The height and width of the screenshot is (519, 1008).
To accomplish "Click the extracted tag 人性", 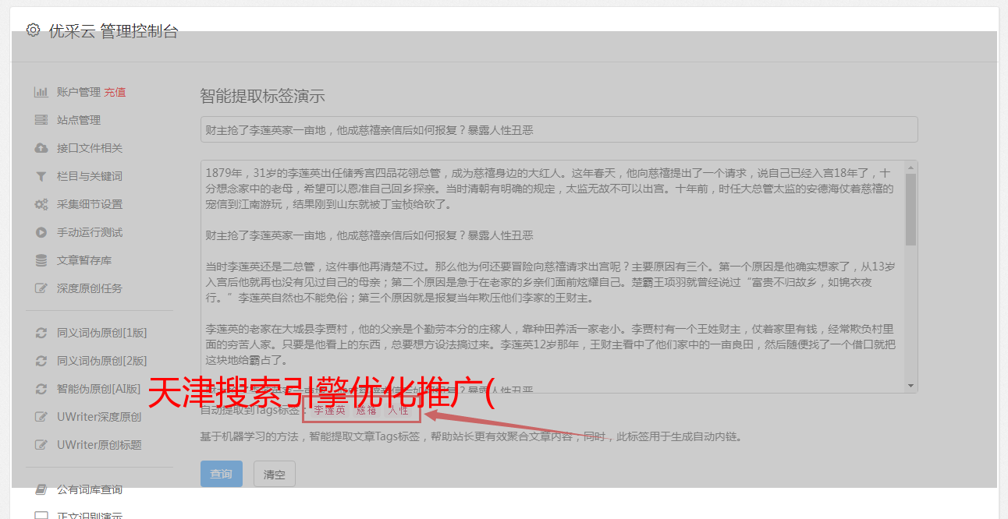I will coord(398,410).
